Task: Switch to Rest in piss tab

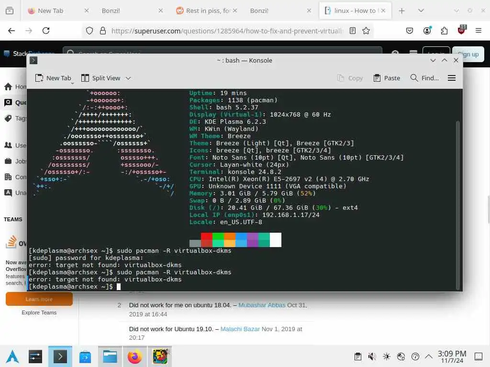Action: [208, 11]
